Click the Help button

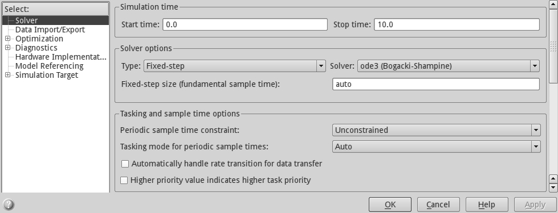tap(487, 204)
